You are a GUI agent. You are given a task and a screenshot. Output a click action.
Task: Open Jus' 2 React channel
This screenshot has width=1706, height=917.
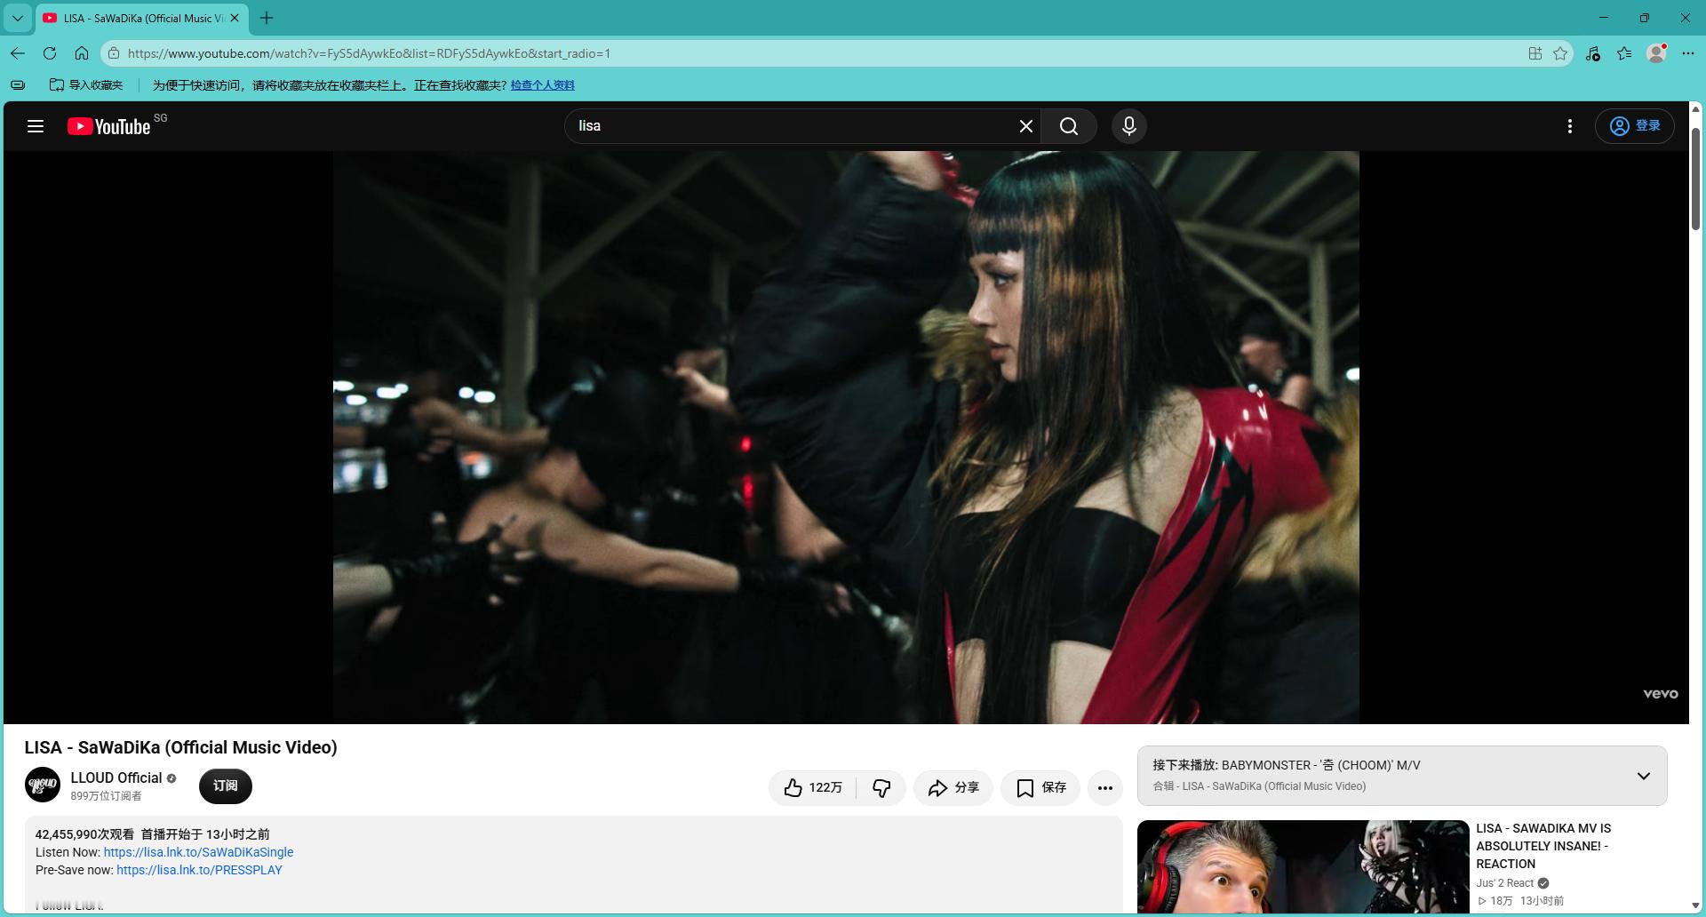click(1505, 883)
